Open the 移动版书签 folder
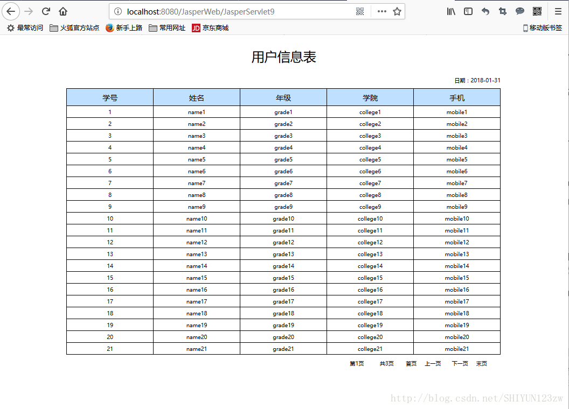The height and width of the screenshot is (409, 569). (542, 28)
